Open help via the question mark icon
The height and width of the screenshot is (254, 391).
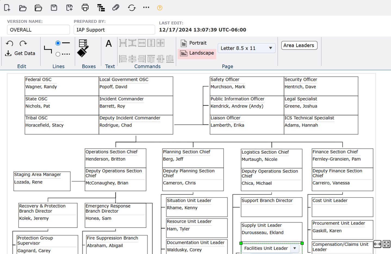(x=159, y=8)
